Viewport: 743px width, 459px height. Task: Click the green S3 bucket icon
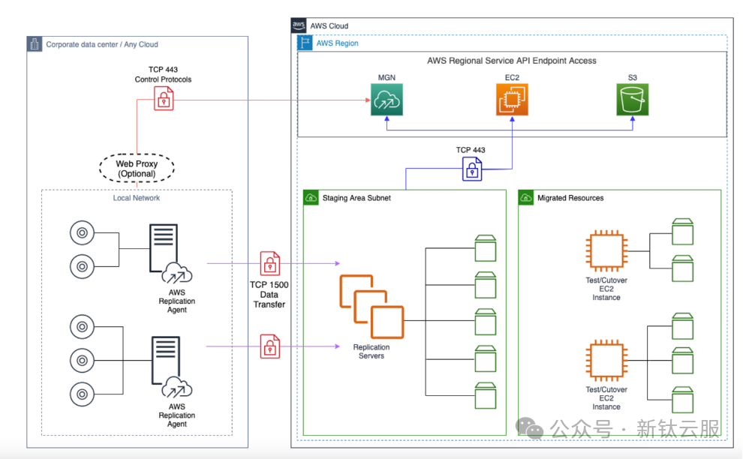(x=632, y=100)
